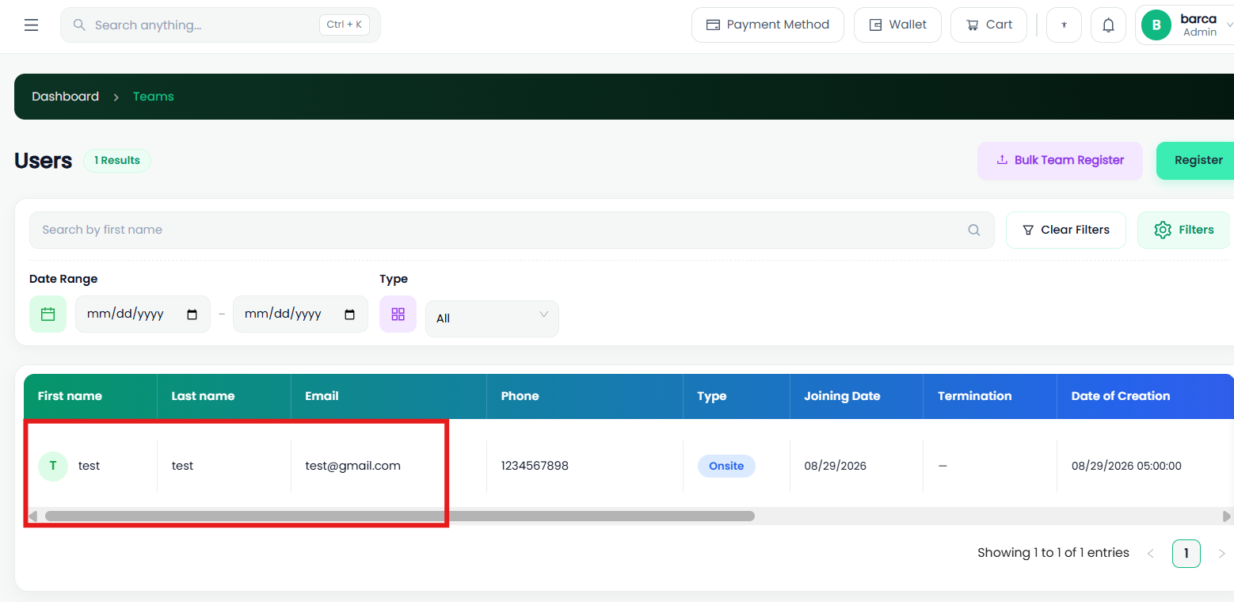Viewport: 1234px width, 602px height.
Task: Click the Clear Filters button
Action: (x=1065, y=231)
